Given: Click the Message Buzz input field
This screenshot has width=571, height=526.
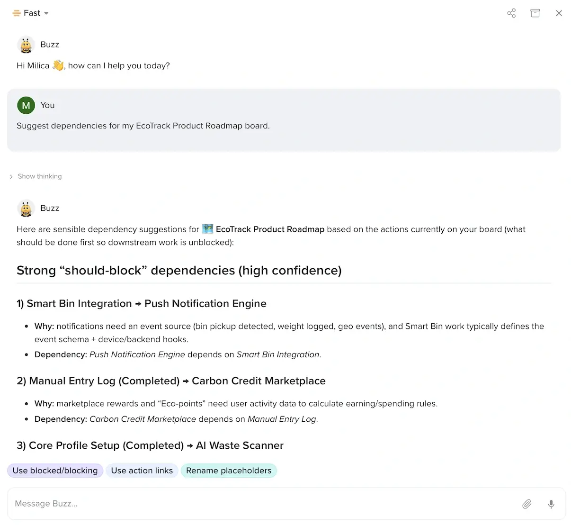Looking at the screenshot, I should pyautogui.click(x=189, y=503).
